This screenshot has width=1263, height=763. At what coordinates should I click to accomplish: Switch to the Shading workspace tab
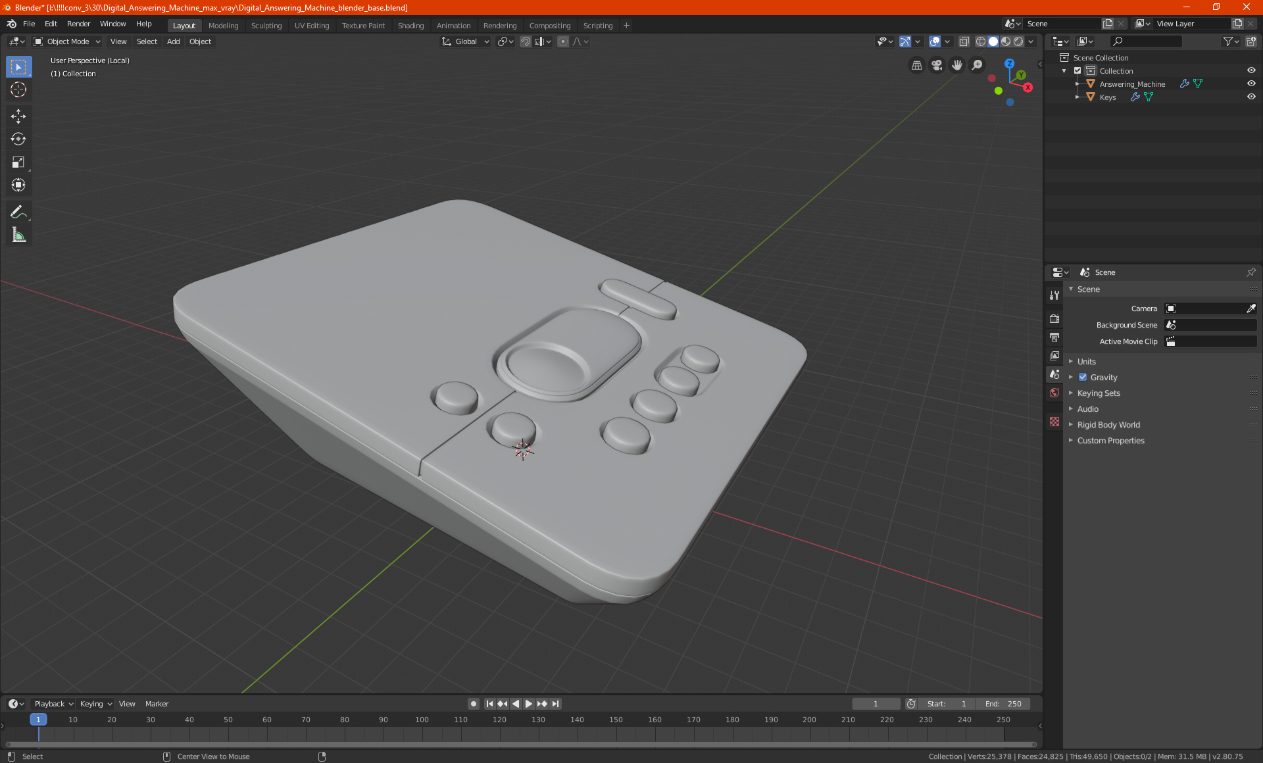point(410,26)
